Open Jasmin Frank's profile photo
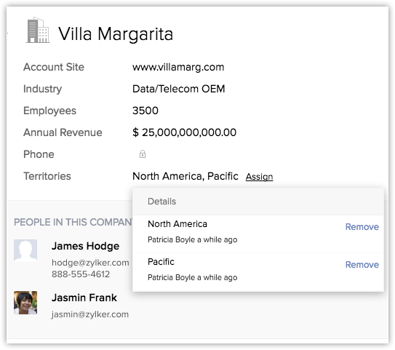This screenshot has width=395, height=350. pos(25,303)
